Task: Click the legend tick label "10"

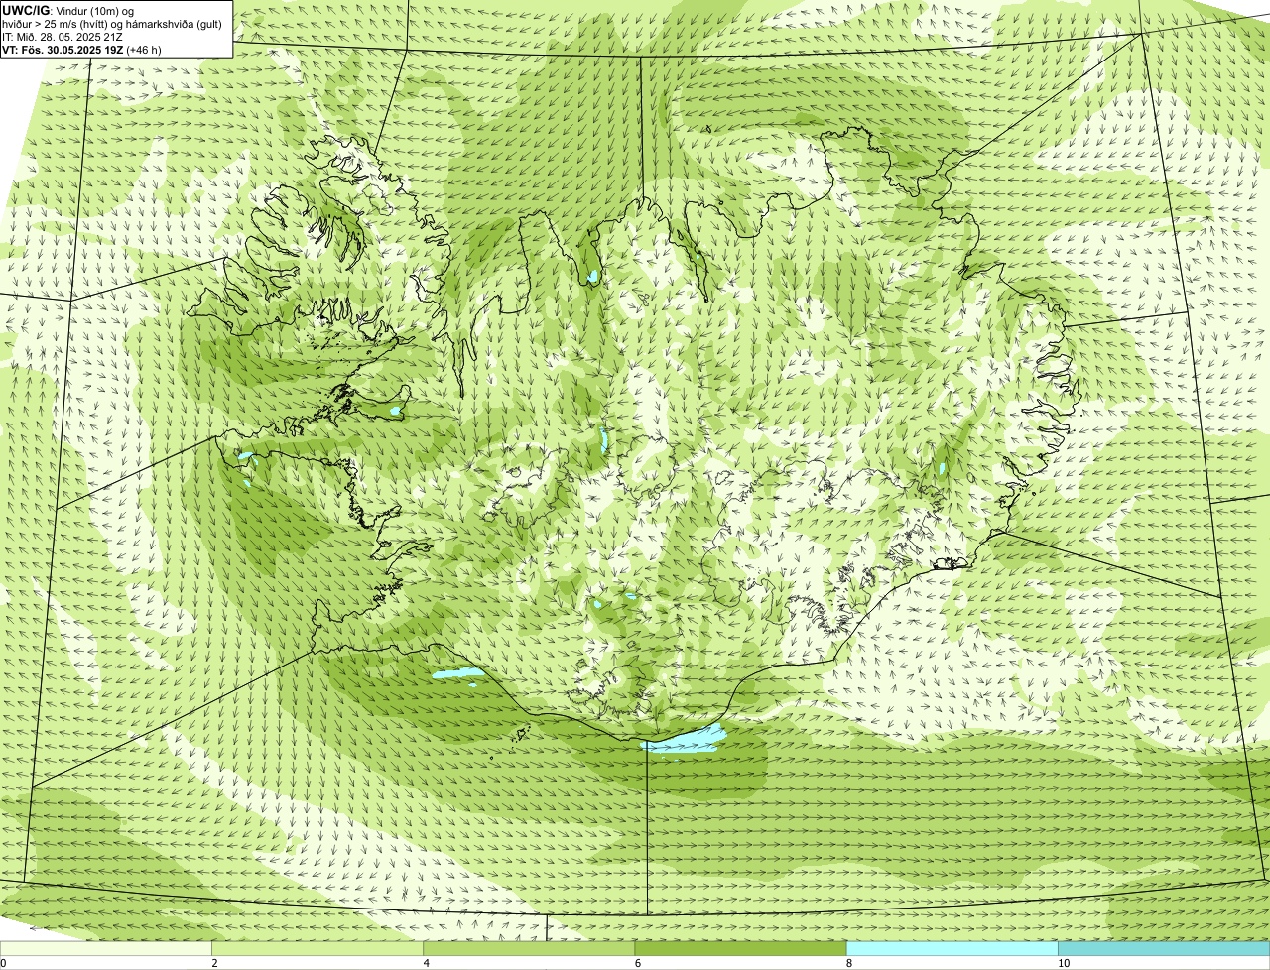Action: point(1063,963)
